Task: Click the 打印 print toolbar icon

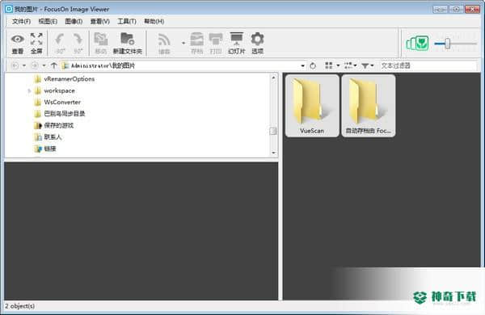Action: [x=216, y=44]
